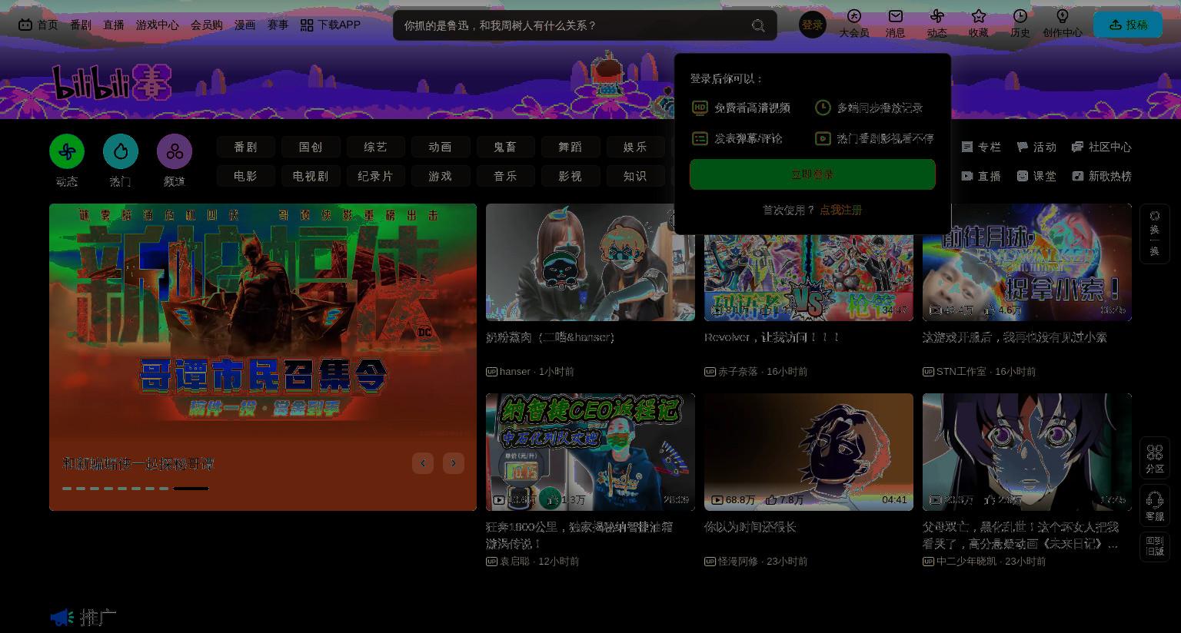Viewport: 1181px width, 633px height.
Task: Select the 电影 category tag
Action: (x=245, y=176)
